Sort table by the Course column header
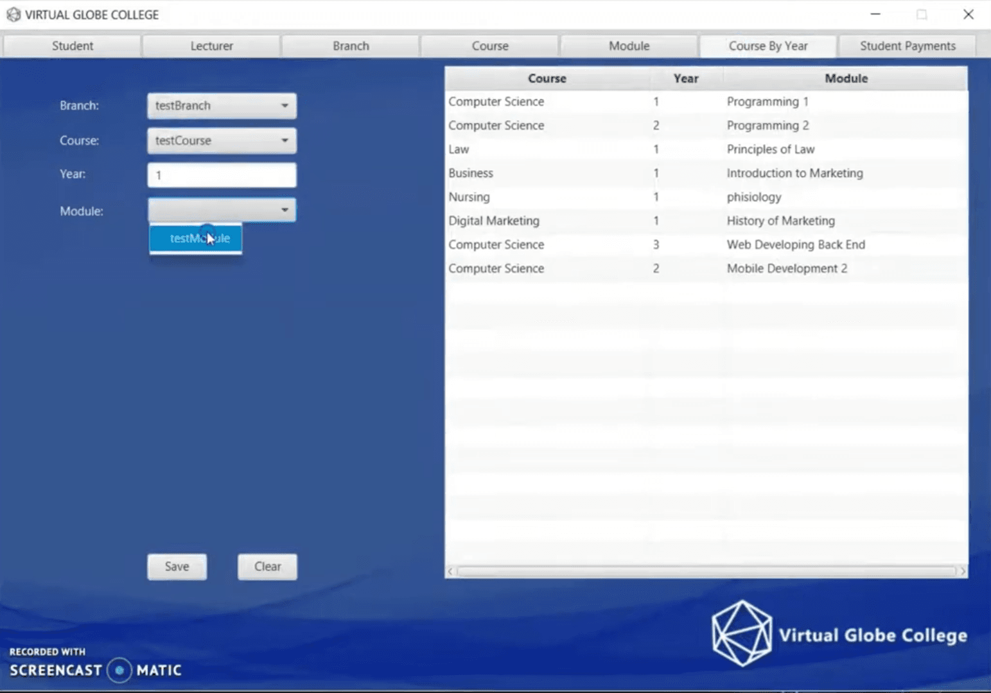Screen dimensions: 991x693 point(547,78)
